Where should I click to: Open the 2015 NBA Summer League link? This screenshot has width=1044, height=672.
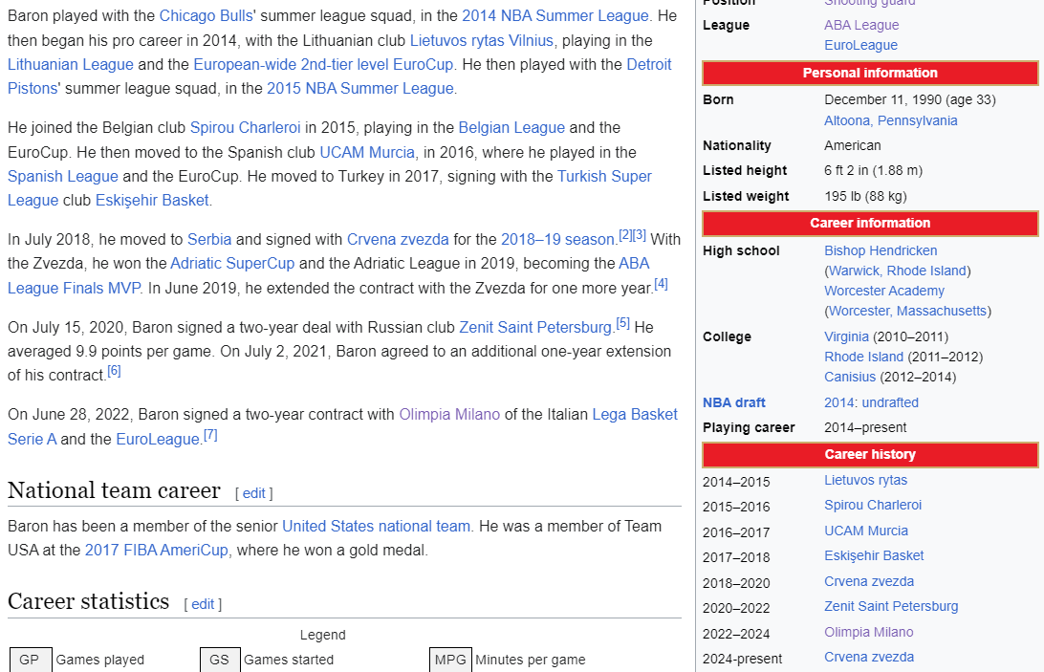click(360, 89)
